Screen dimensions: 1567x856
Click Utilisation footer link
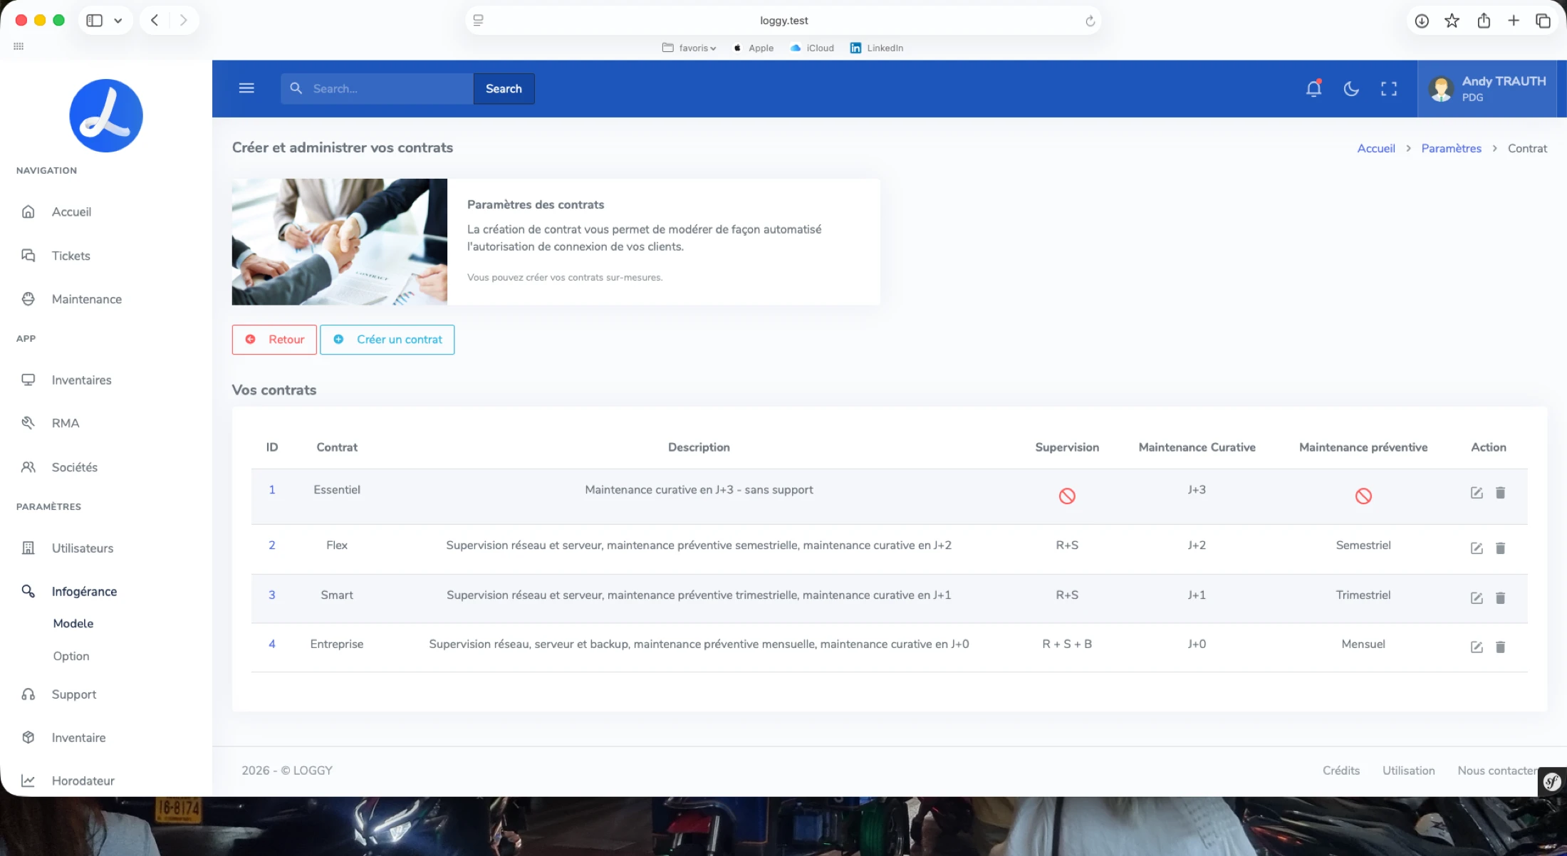click(1408, 771)
